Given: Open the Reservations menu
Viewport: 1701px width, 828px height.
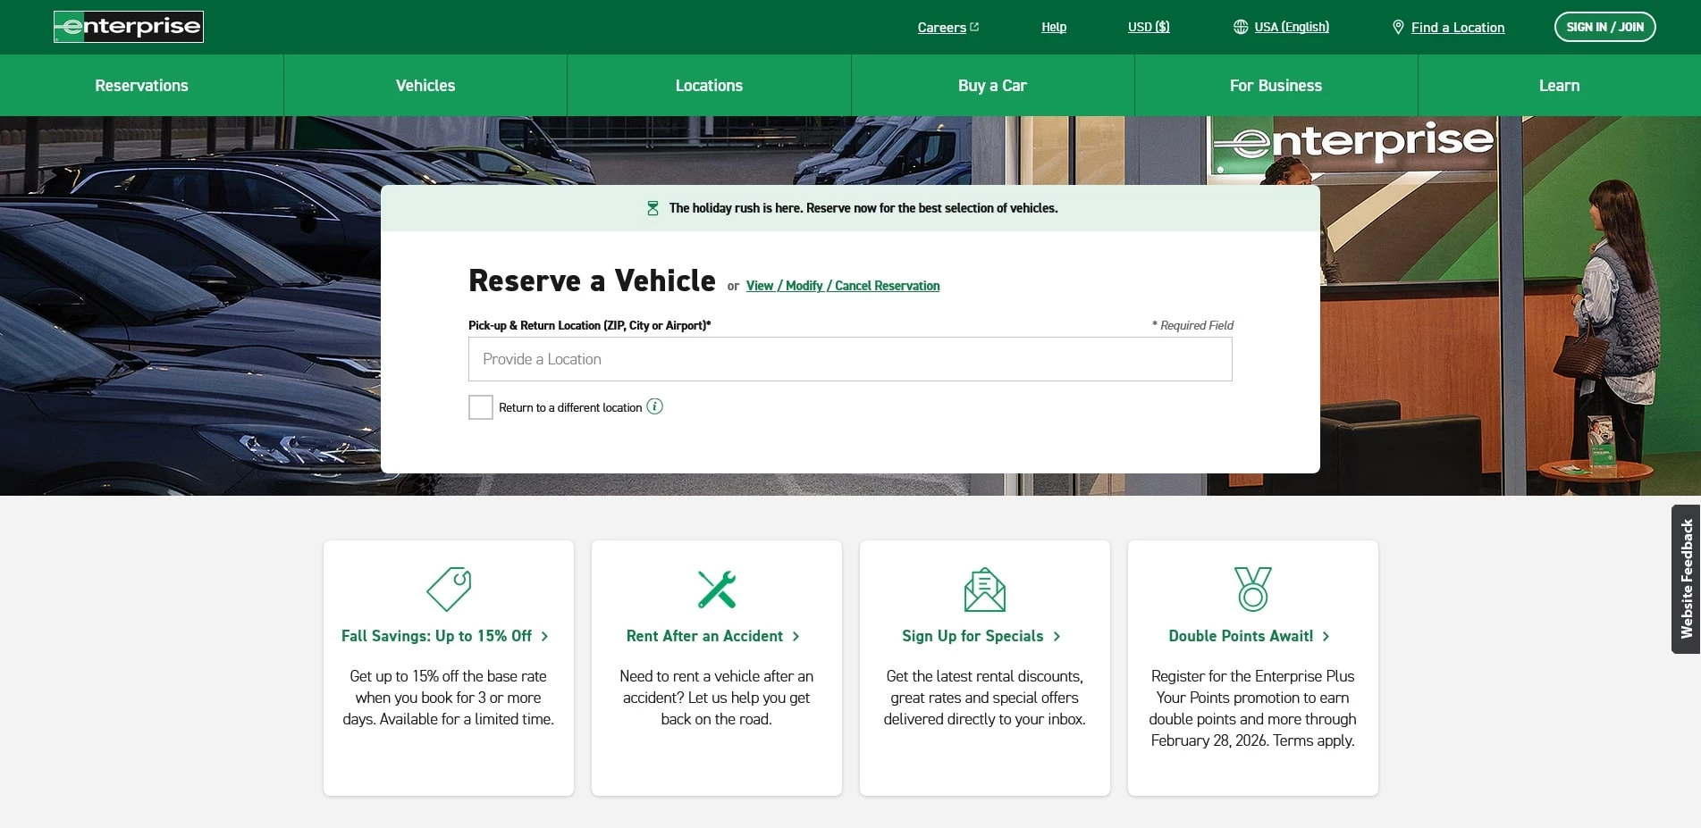Looking at the screenshot, I should [x=141, y=85].
